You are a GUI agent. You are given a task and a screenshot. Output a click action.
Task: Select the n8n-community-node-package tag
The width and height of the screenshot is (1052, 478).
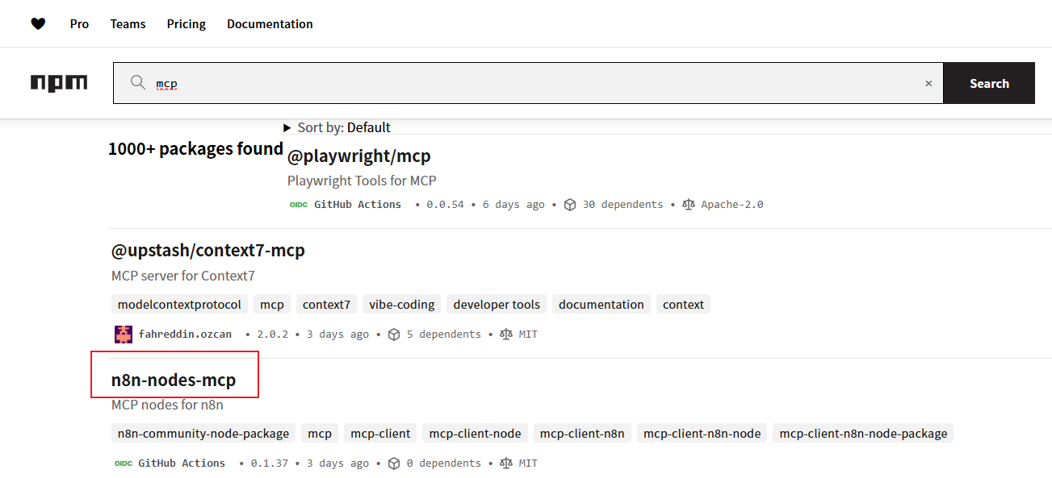[203, 434]
